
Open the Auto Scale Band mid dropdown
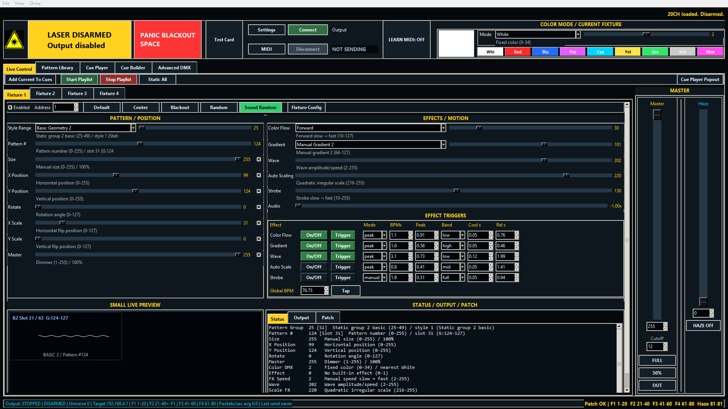(462, 267)
